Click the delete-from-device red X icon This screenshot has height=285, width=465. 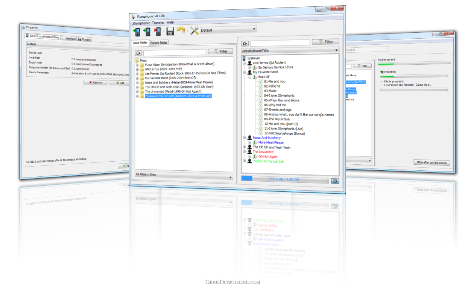[158, 31]
